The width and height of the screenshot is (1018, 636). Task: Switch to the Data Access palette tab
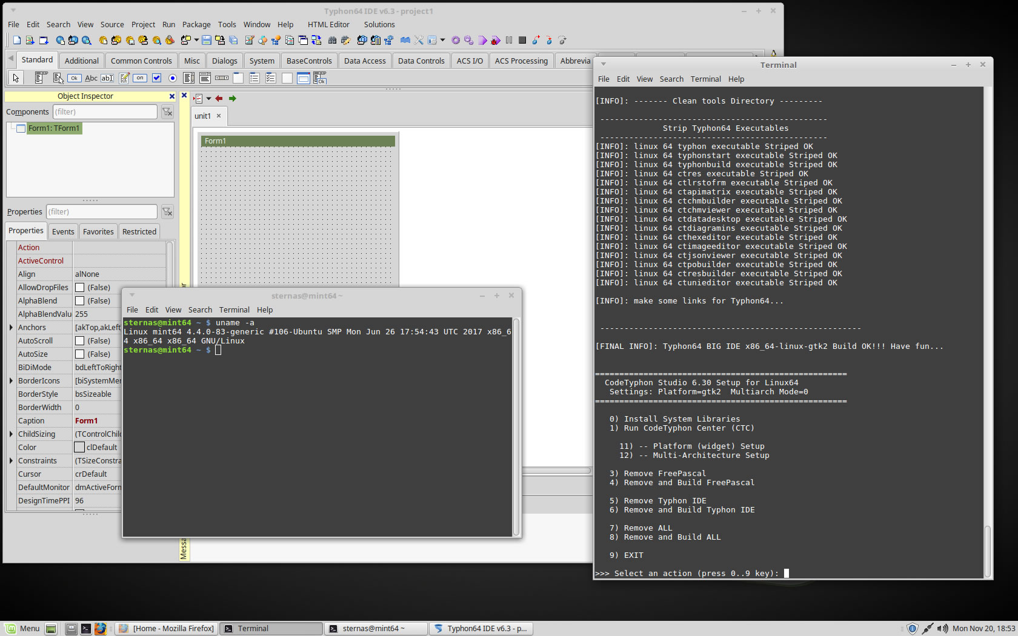(x=365, y=61)
